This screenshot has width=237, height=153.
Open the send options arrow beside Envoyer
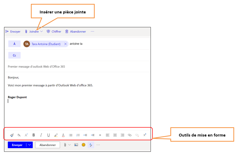[x=30, y=145]
